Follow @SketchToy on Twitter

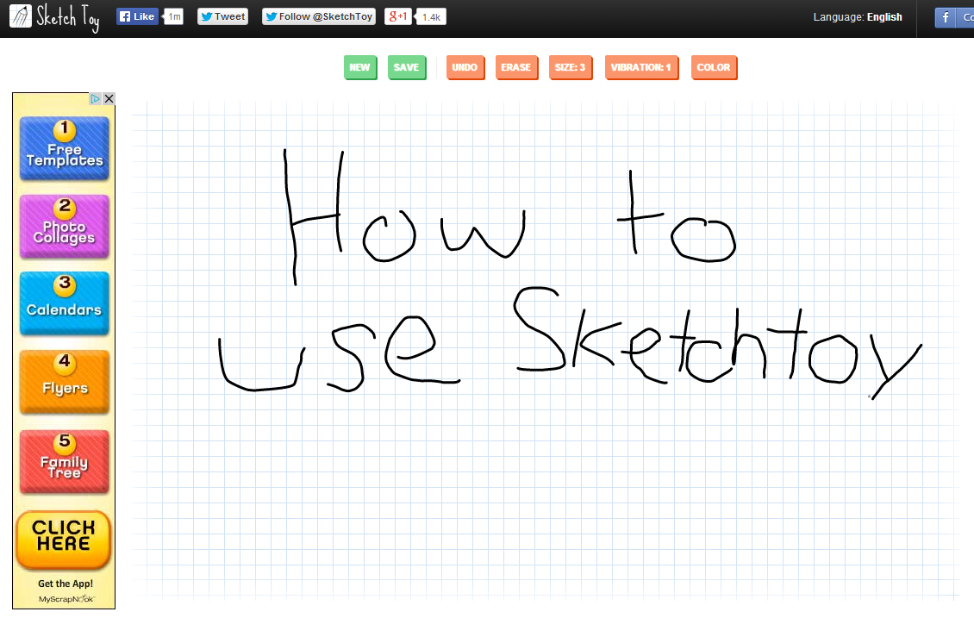[319, 16]
